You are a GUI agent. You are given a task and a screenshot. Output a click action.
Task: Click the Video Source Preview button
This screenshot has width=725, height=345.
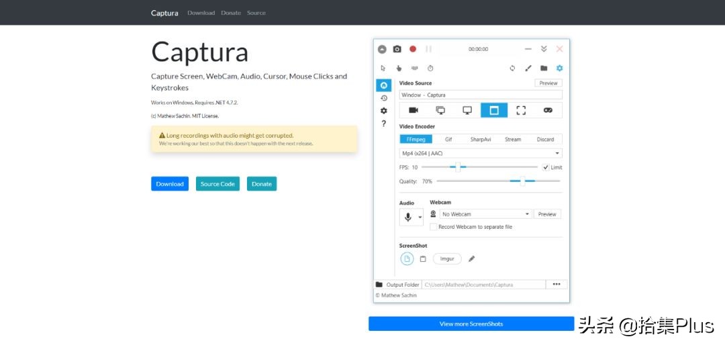pyautogui.click(x=548, y=83)
